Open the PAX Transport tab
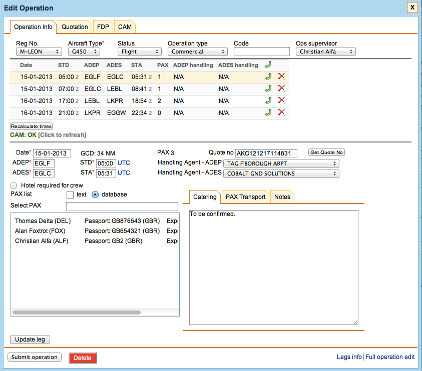The height and width of the screenshot is (371, 422). [245, 197]
